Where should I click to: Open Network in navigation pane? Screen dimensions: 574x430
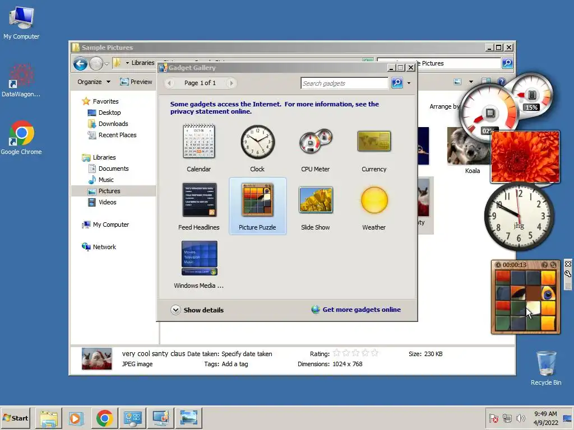99,247
